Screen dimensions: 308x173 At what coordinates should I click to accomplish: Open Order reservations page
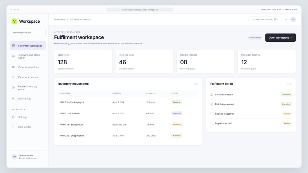pos(27,67)
